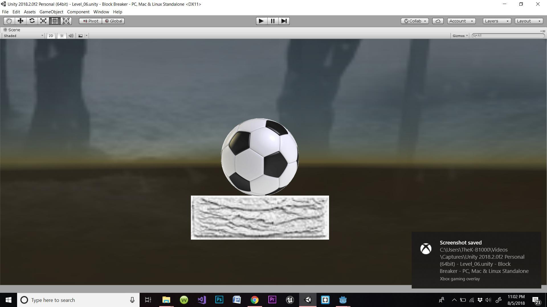Open the Gizmos dropdown
Image resolution: width=547 pixels, height=307 pixels.
click(460, 36)
